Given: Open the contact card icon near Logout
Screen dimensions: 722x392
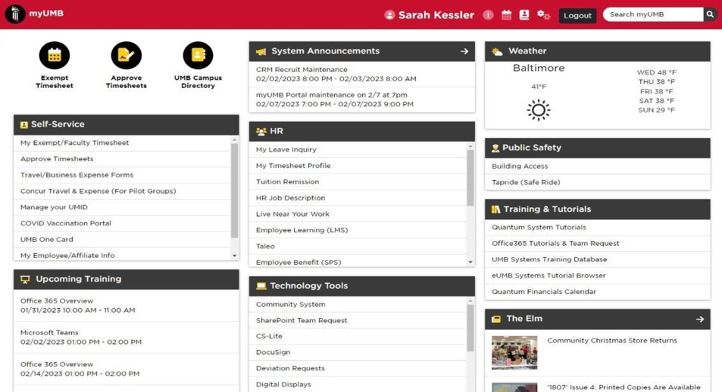Looking at the screenshot, I should (524, 14).
